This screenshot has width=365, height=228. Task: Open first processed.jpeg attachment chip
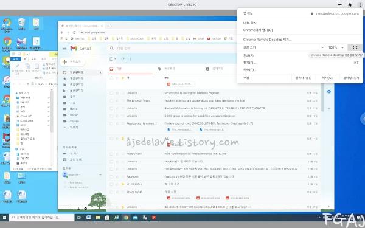(x=179, y=198)
